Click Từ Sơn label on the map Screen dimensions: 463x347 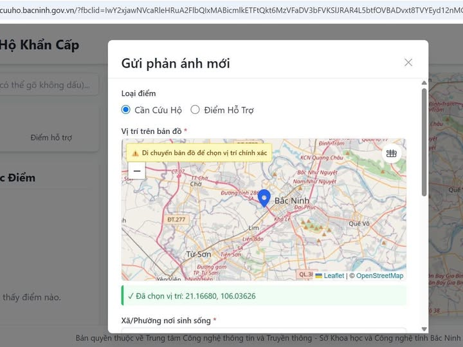pyautogui.click(x=198, y=254)
